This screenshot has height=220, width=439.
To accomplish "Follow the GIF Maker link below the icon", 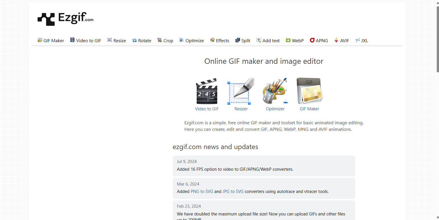I will tap(310, 109).
